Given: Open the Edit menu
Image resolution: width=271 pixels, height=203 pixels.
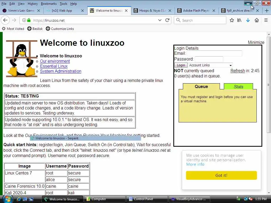Looking at the screenshot, I should (12, 4).
